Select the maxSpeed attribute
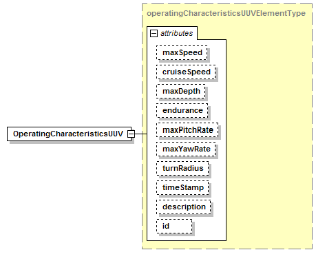 pyautogui.click(x=182, y=53)
